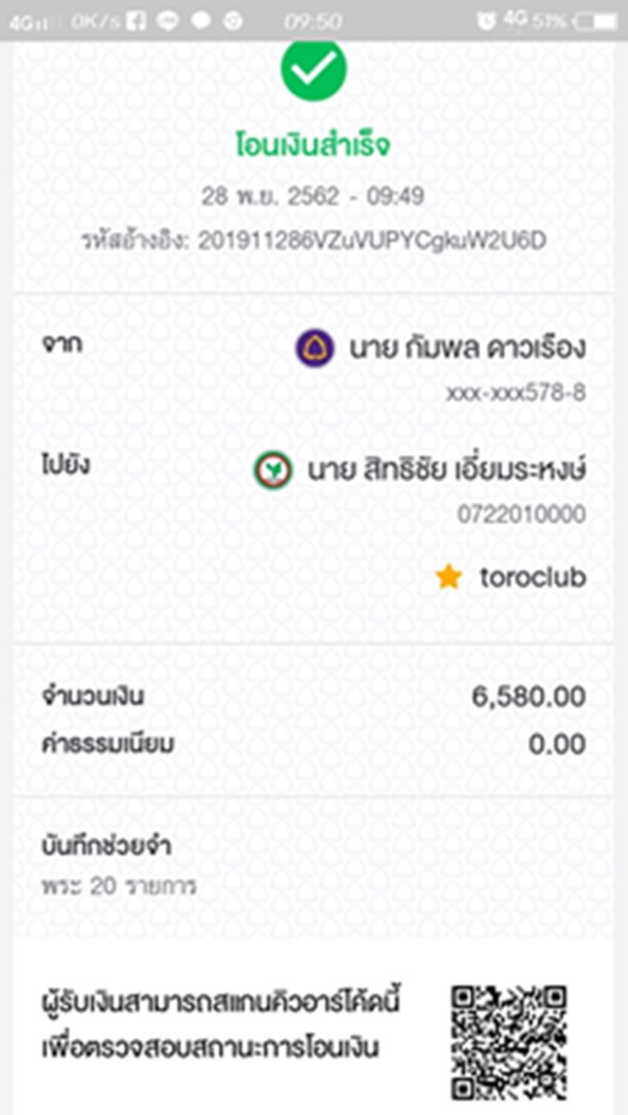Tap the transfer amount 6,580.00
This screenshot has height=1115, width=628.
click(529, 697)
